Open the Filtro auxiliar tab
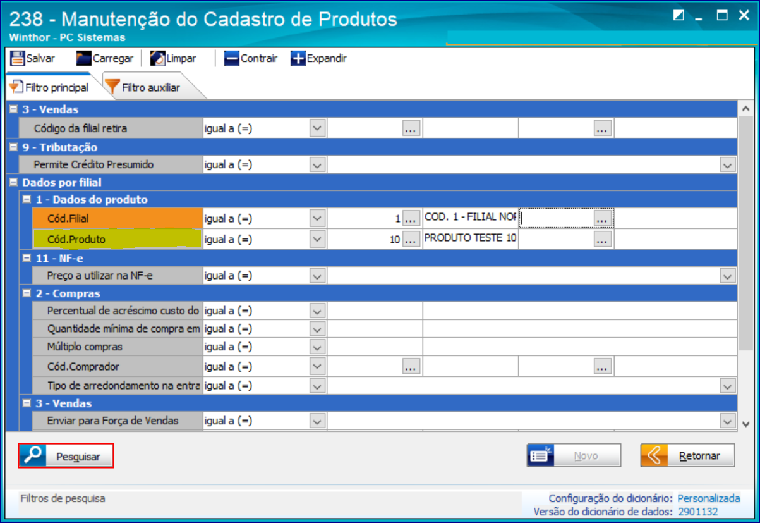The image size is (760, 523). tap(144, 87)
